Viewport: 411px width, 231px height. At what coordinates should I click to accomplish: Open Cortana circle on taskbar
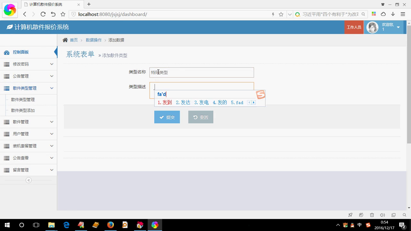(22, 225)
